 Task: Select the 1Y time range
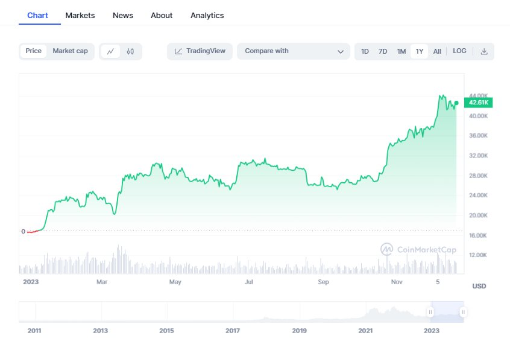[x=420, y=51]
